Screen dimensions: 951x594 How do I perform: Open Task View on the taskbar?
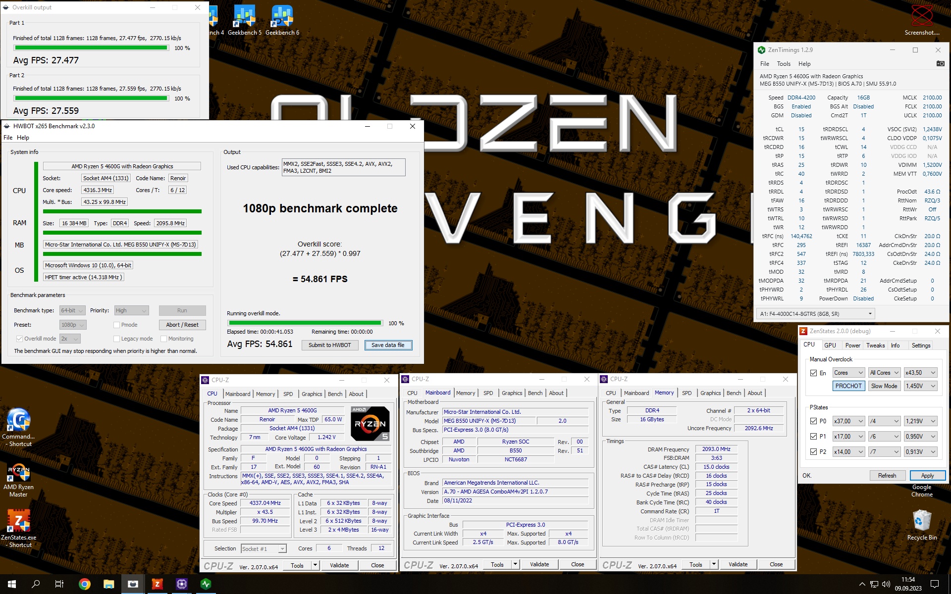[59, 584]
